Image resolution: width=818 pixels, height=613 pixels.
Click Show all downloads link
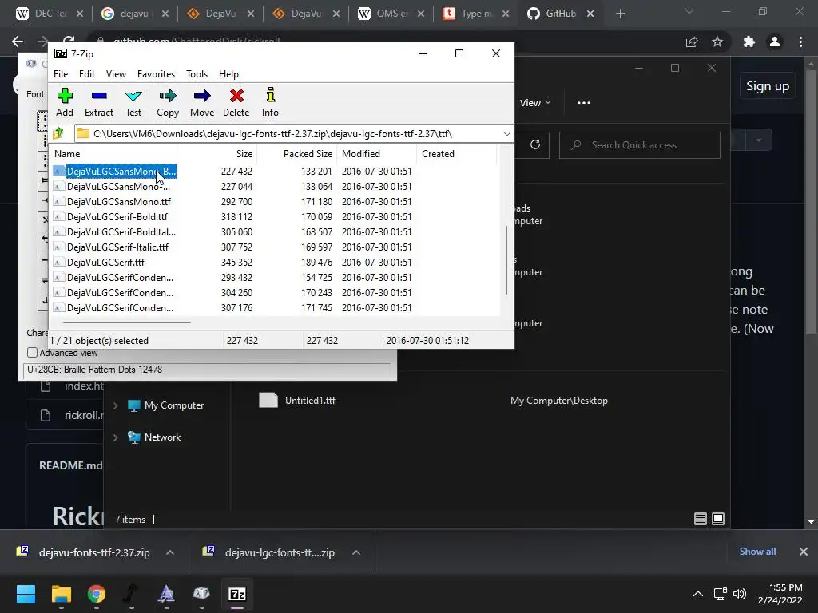pos(757,552)
